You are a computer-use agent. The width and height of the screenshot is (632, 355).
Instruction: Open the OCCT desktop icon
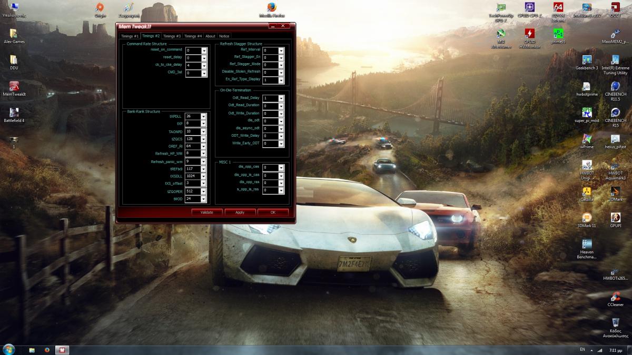615,11
